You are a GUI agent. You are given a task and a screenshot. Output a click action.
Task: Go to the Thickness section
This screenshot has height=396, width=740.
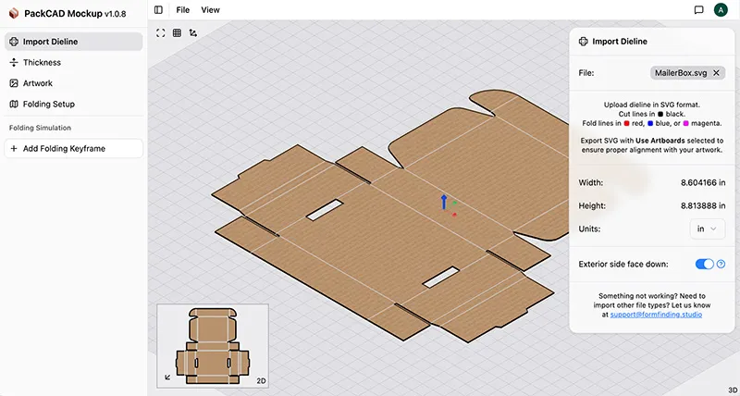(42, 63)
